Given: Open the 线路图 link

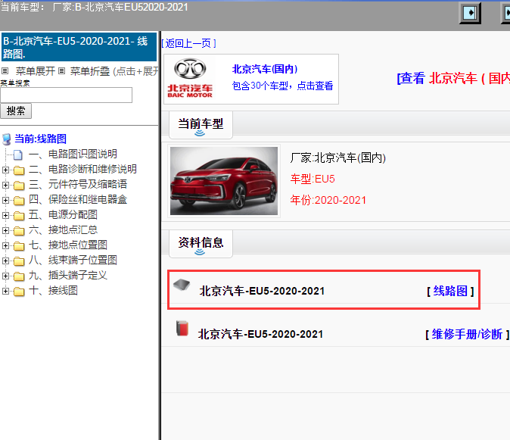Looking at the screenshot, I should click(450, 291).
